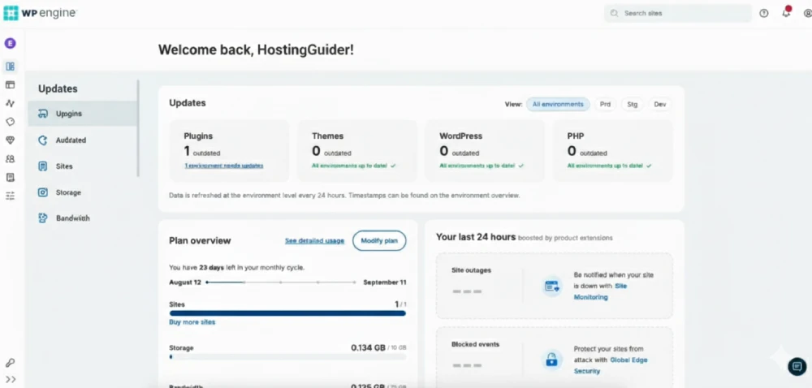The width and height of the screenshot is (812, 388).
Task: Click the WordPress outdated card
Action: (486, 151)
